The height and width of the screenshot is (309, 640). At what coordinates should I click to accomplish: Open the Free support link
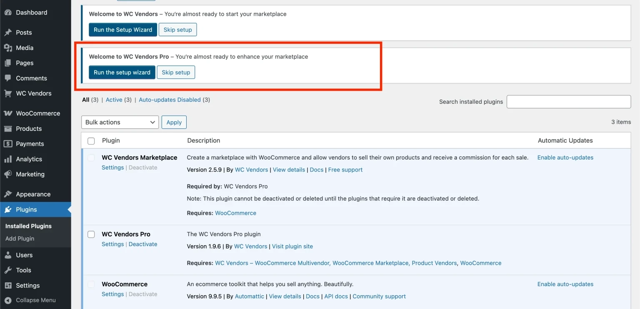[x=345, y=169]
